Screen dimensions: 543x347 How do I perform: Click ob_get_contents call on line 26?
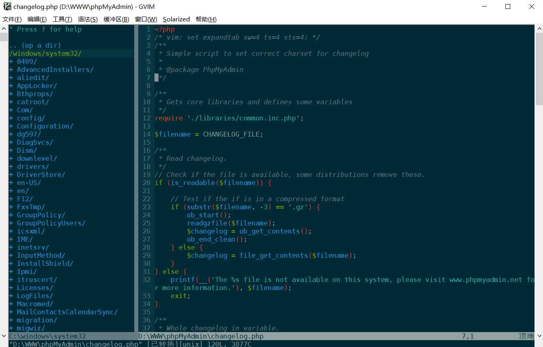(x=269, y=231)
